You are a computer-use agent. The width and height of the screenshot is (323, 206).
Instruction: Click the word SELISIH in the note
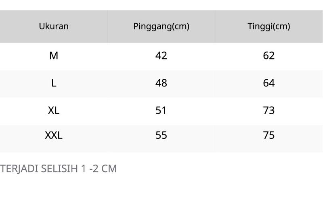click(60, 169)
